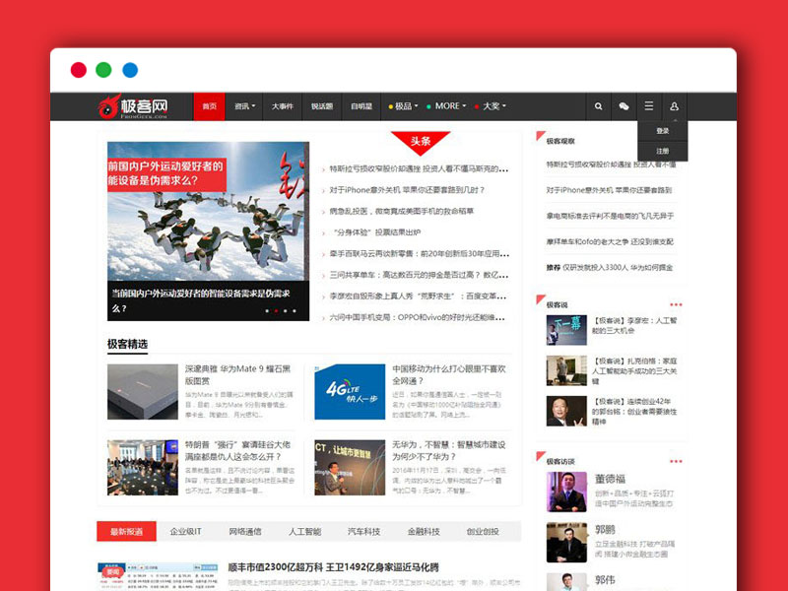This screenshot has height=591, width=788.
Task: Click the user profile icon
Action: pyautogui.click(x=672, y=104)
